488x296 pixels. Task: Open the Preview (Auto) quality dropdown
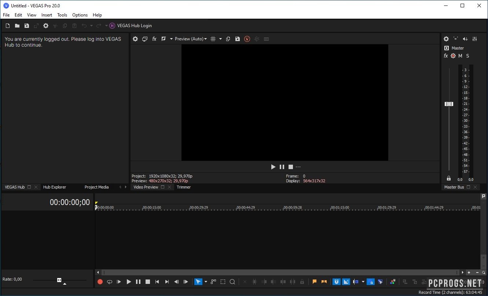tap(191, 39)
